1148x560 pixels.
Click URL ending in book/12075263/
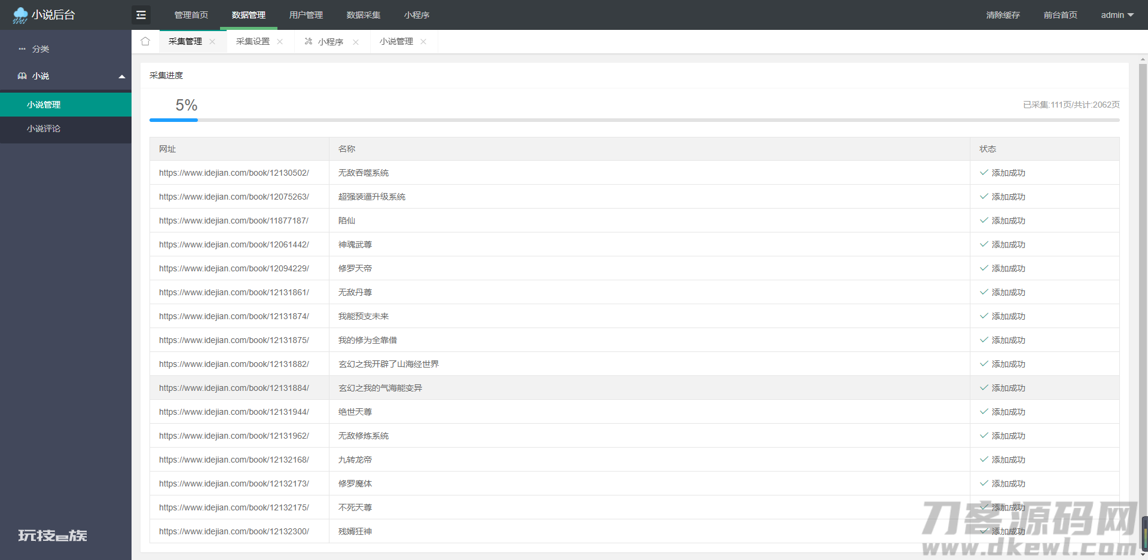point(234,197)
